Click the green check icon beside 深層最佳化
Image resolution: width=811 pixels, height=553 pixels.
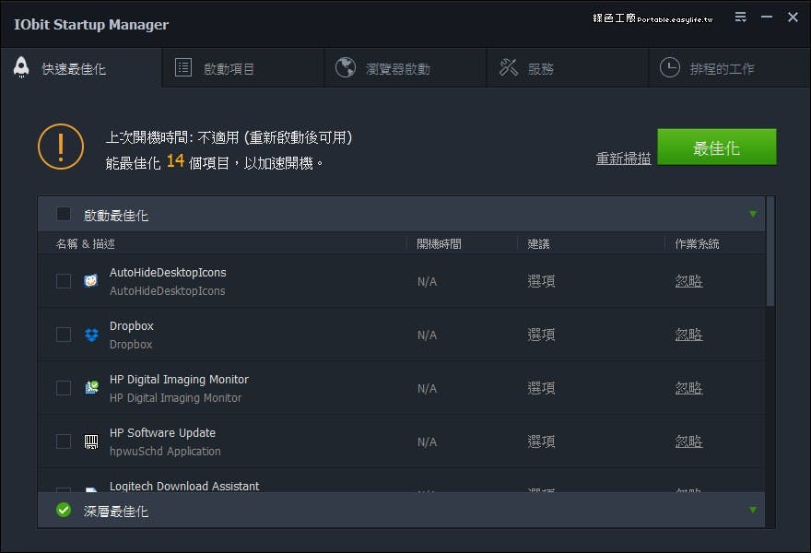pos(64,510)
